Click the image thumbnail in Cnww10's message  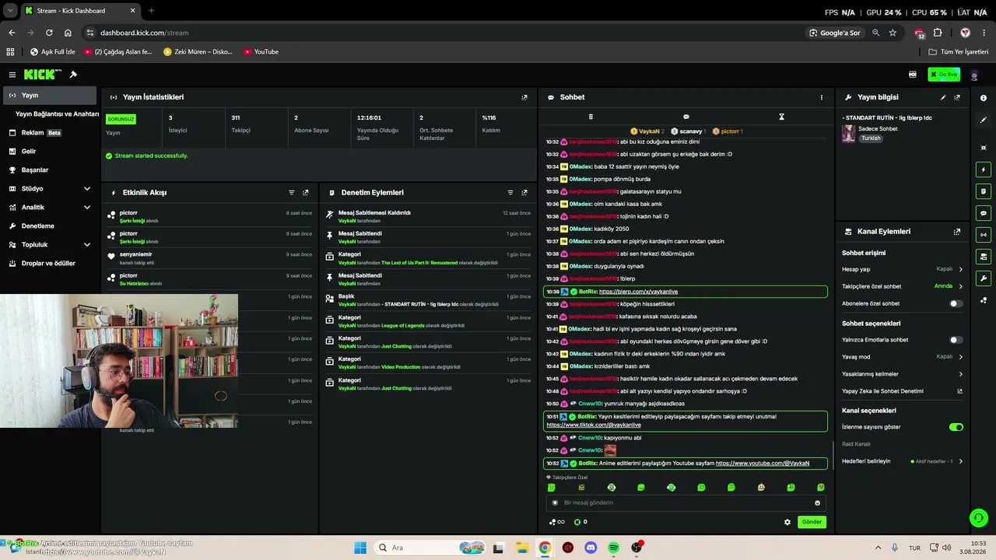pos(610,450)
